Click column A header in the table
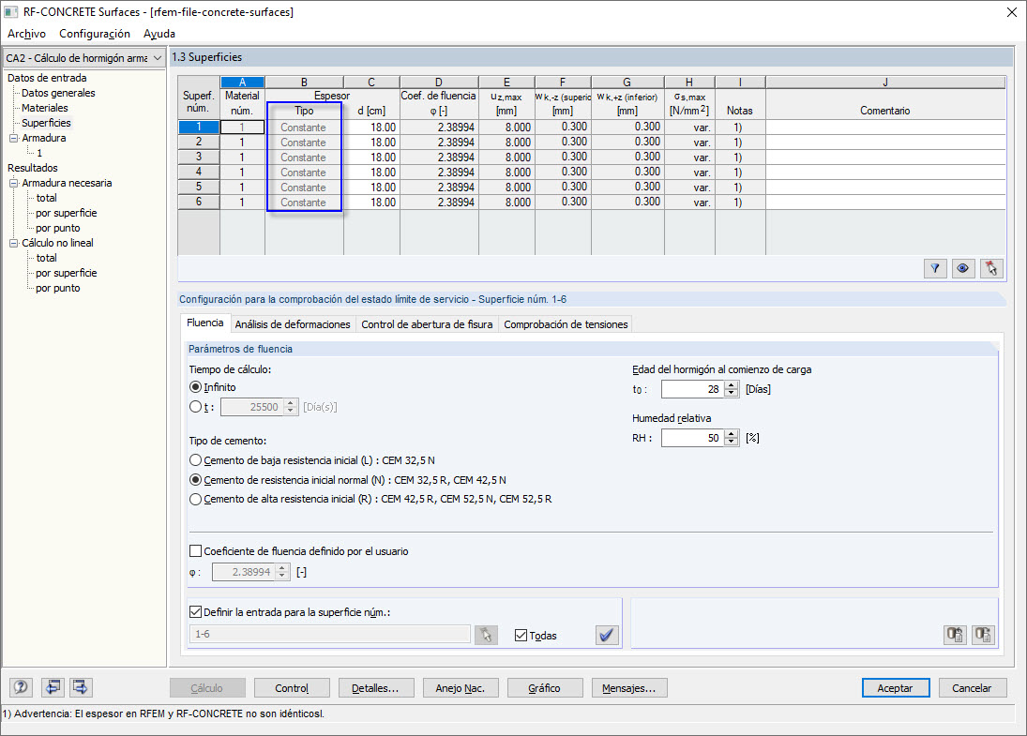This screenshot has width=1027, height=736. click(x=242, y=83)
